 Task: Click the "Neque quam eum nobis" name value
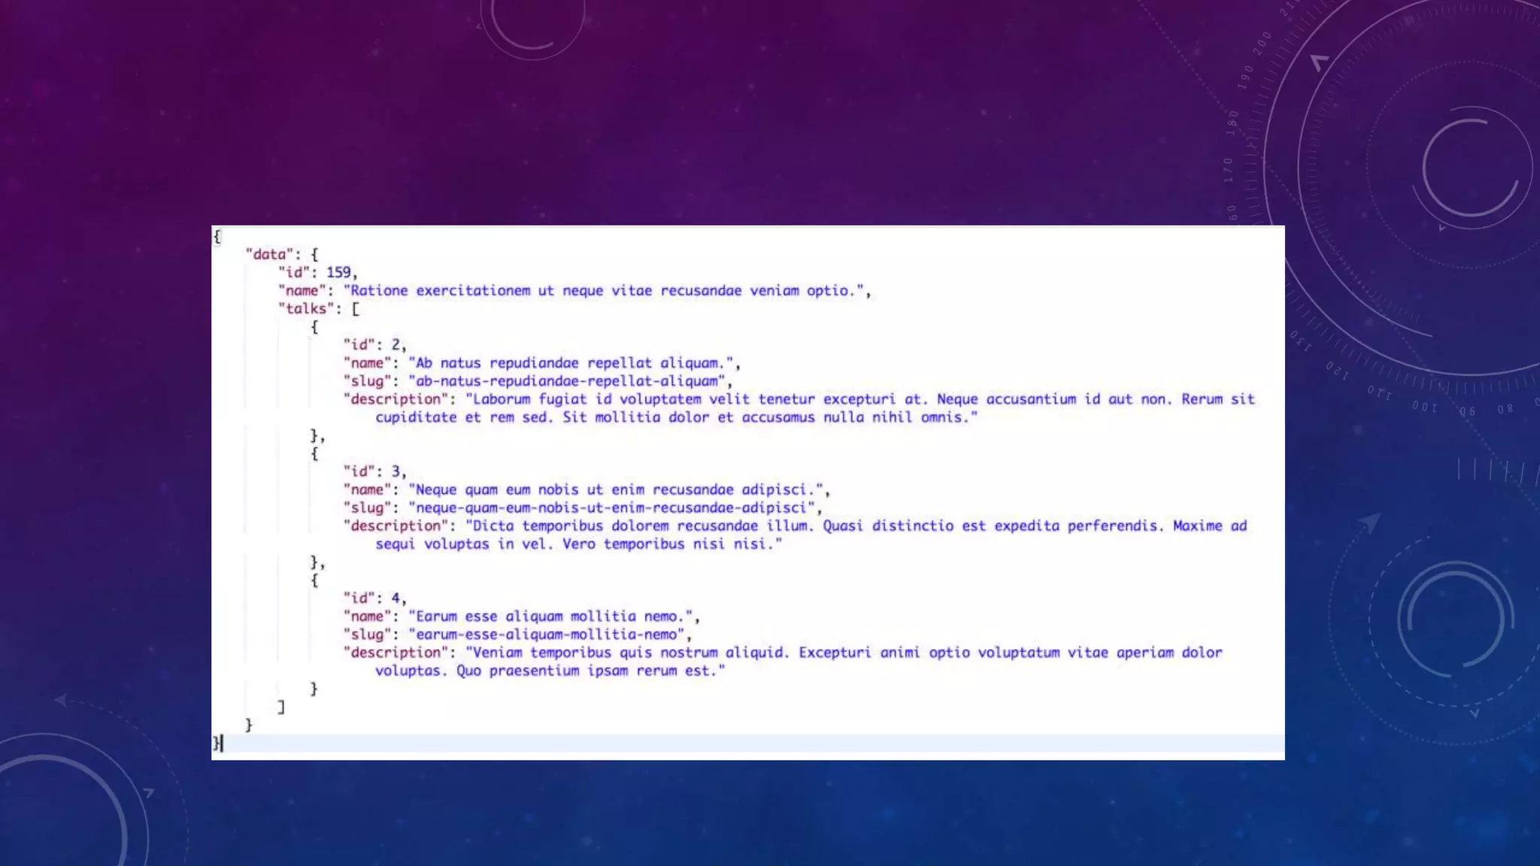(618, 490)
